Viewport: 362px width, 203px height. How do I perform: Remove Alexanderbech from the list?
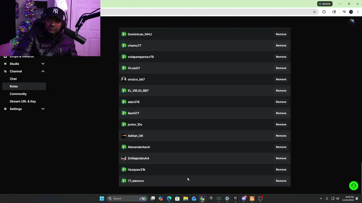[x=281, y=147]
